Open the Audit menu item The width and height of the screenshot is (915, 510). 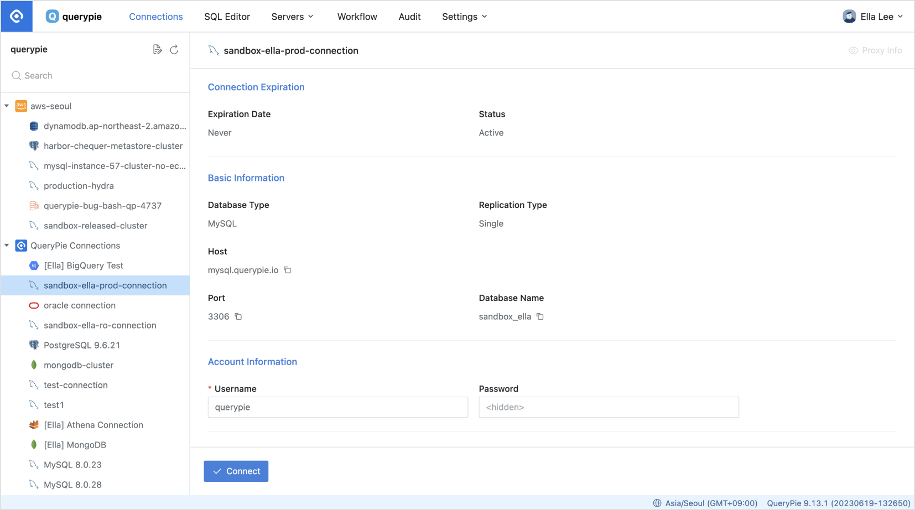[409, 17]
